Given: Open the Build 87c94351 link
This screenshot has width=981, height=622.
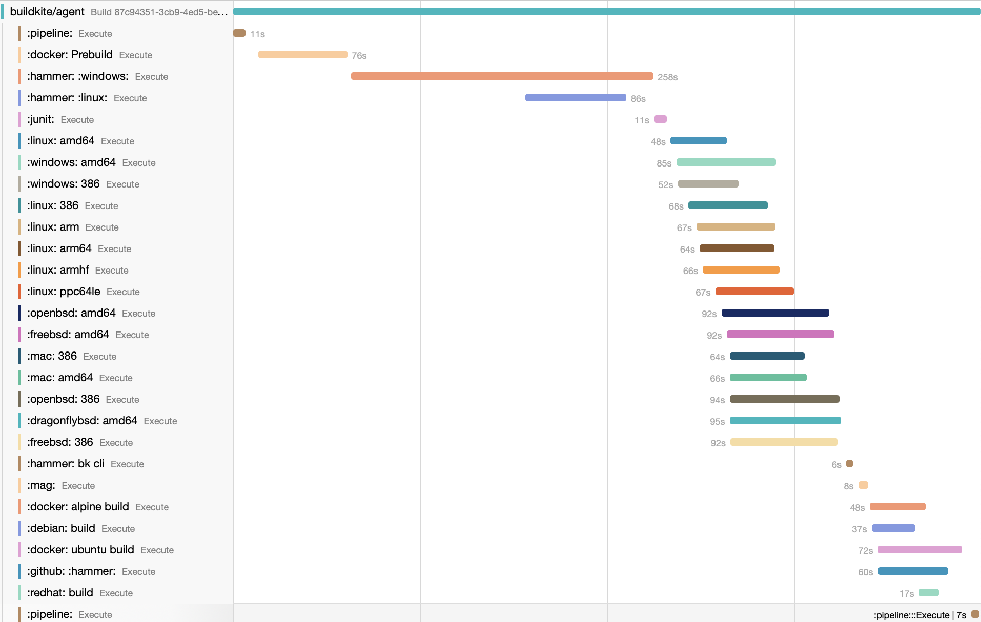Looking at the screenshot, I should pyautogui.click(x=159, y=12).
